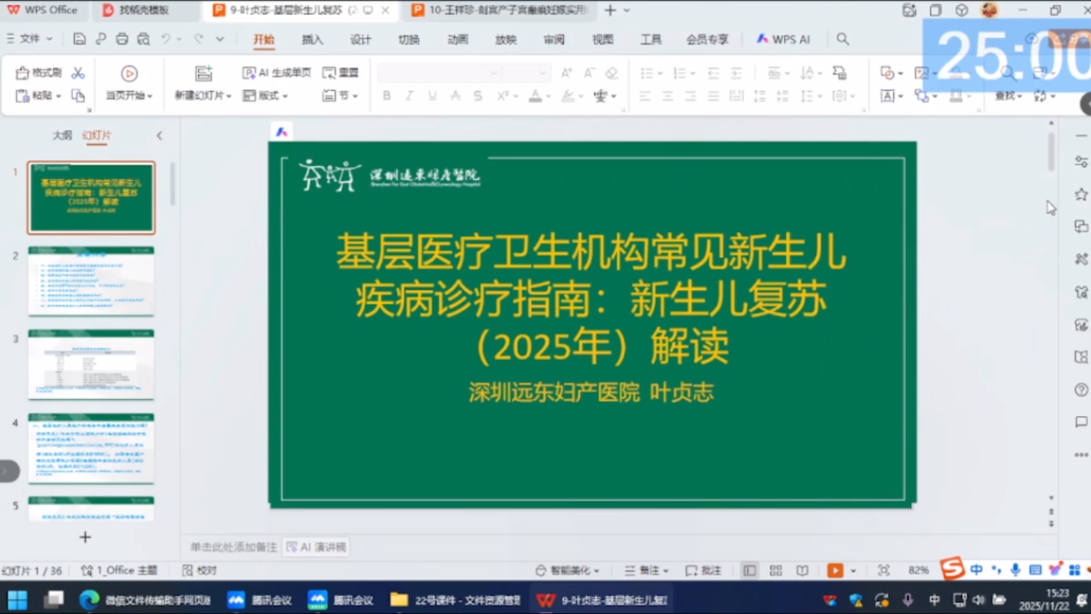Select slide 3 thumbnail in slide panel
Image resolution: width=1091 pixels, height=614 pixels.
(x=91, y=364)
